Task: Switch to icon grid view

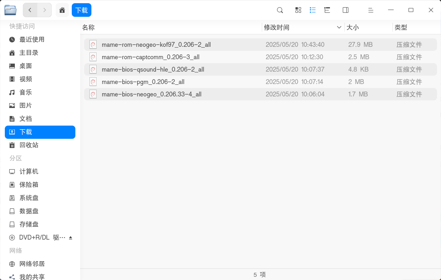Action: (298, 10)
